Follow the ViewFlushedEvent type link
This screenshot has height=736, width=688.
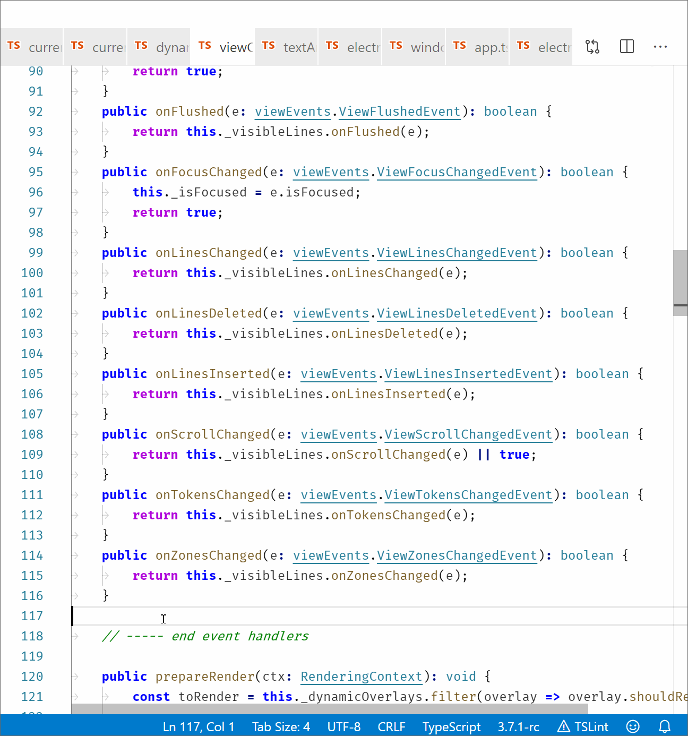pyautogui.click(x=400, y=112)
